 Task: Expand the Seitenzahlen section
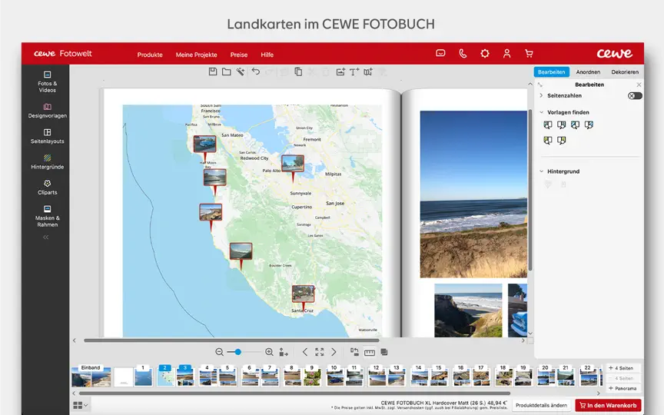[x=541, y=96]
